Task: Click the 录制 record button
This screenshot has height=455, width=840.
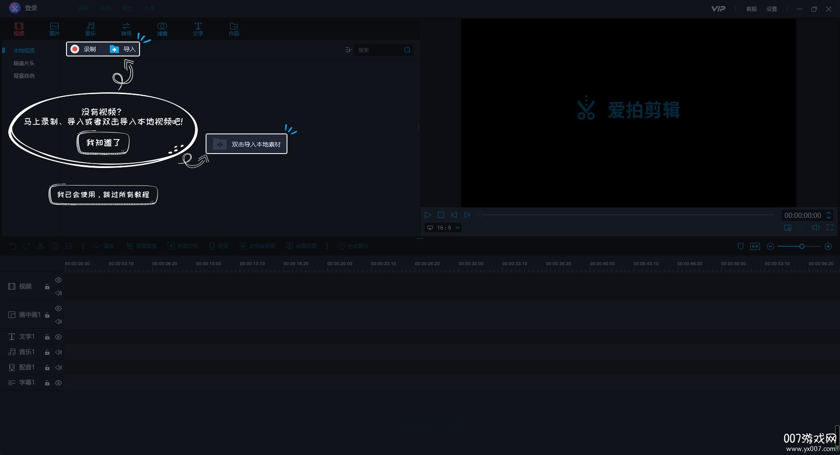Action: point(84,49)
